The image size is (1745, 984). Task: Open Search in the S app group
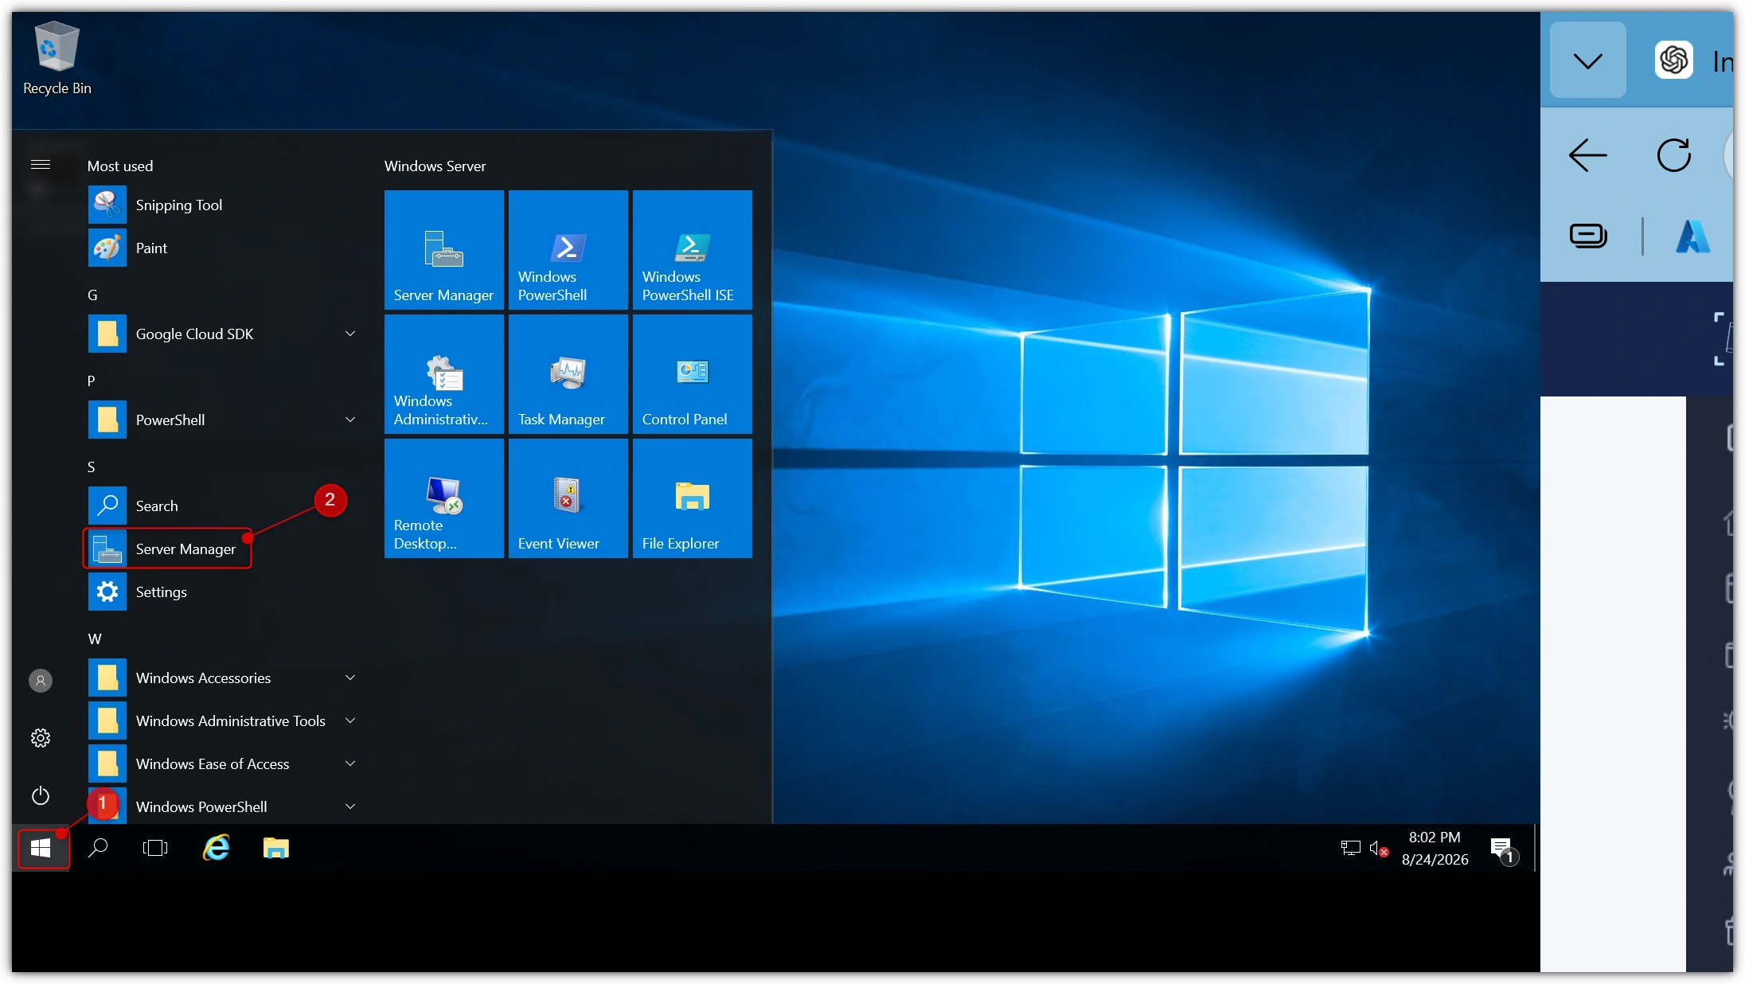pyautogui.click(x=222, y=506)
